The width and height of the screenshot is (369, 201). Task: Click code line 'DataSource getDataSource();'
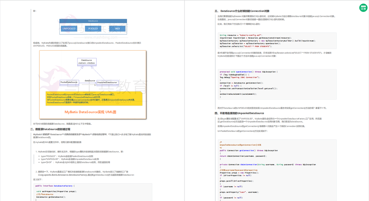51,197
